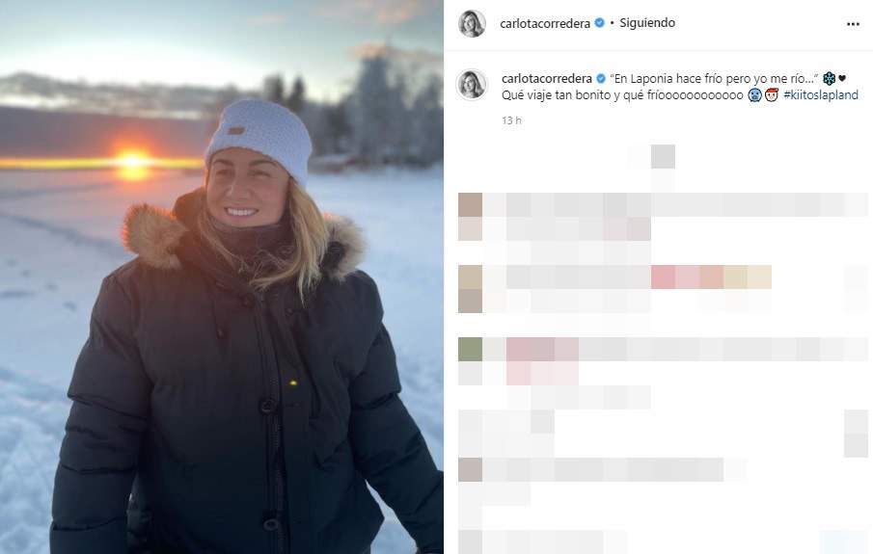Open the three-dot more options menu
The width and height of the screenshot is (873, 554).
point(853,24)
